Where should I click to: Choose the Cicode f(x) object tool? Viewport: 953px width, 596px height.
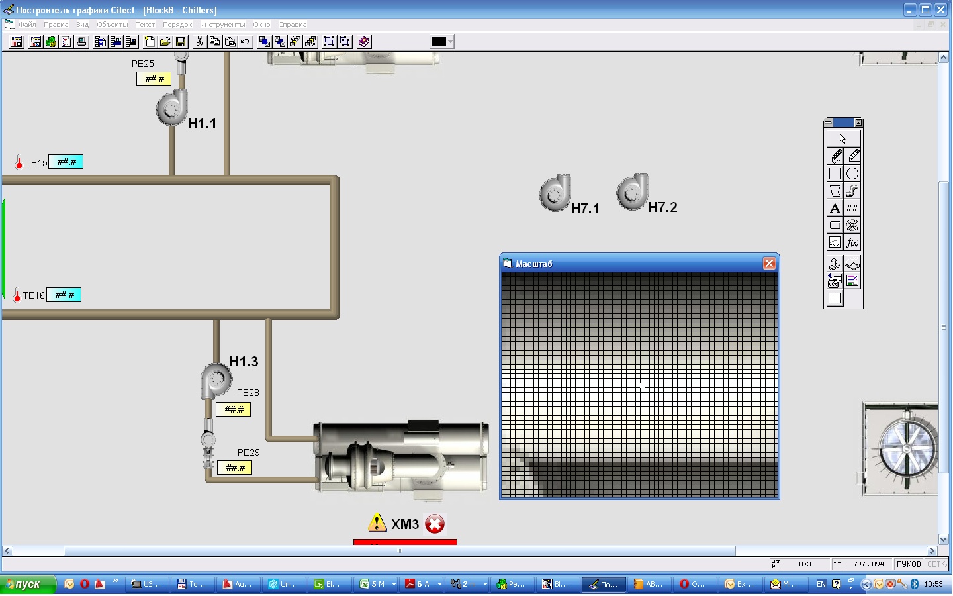pos(852,242)
